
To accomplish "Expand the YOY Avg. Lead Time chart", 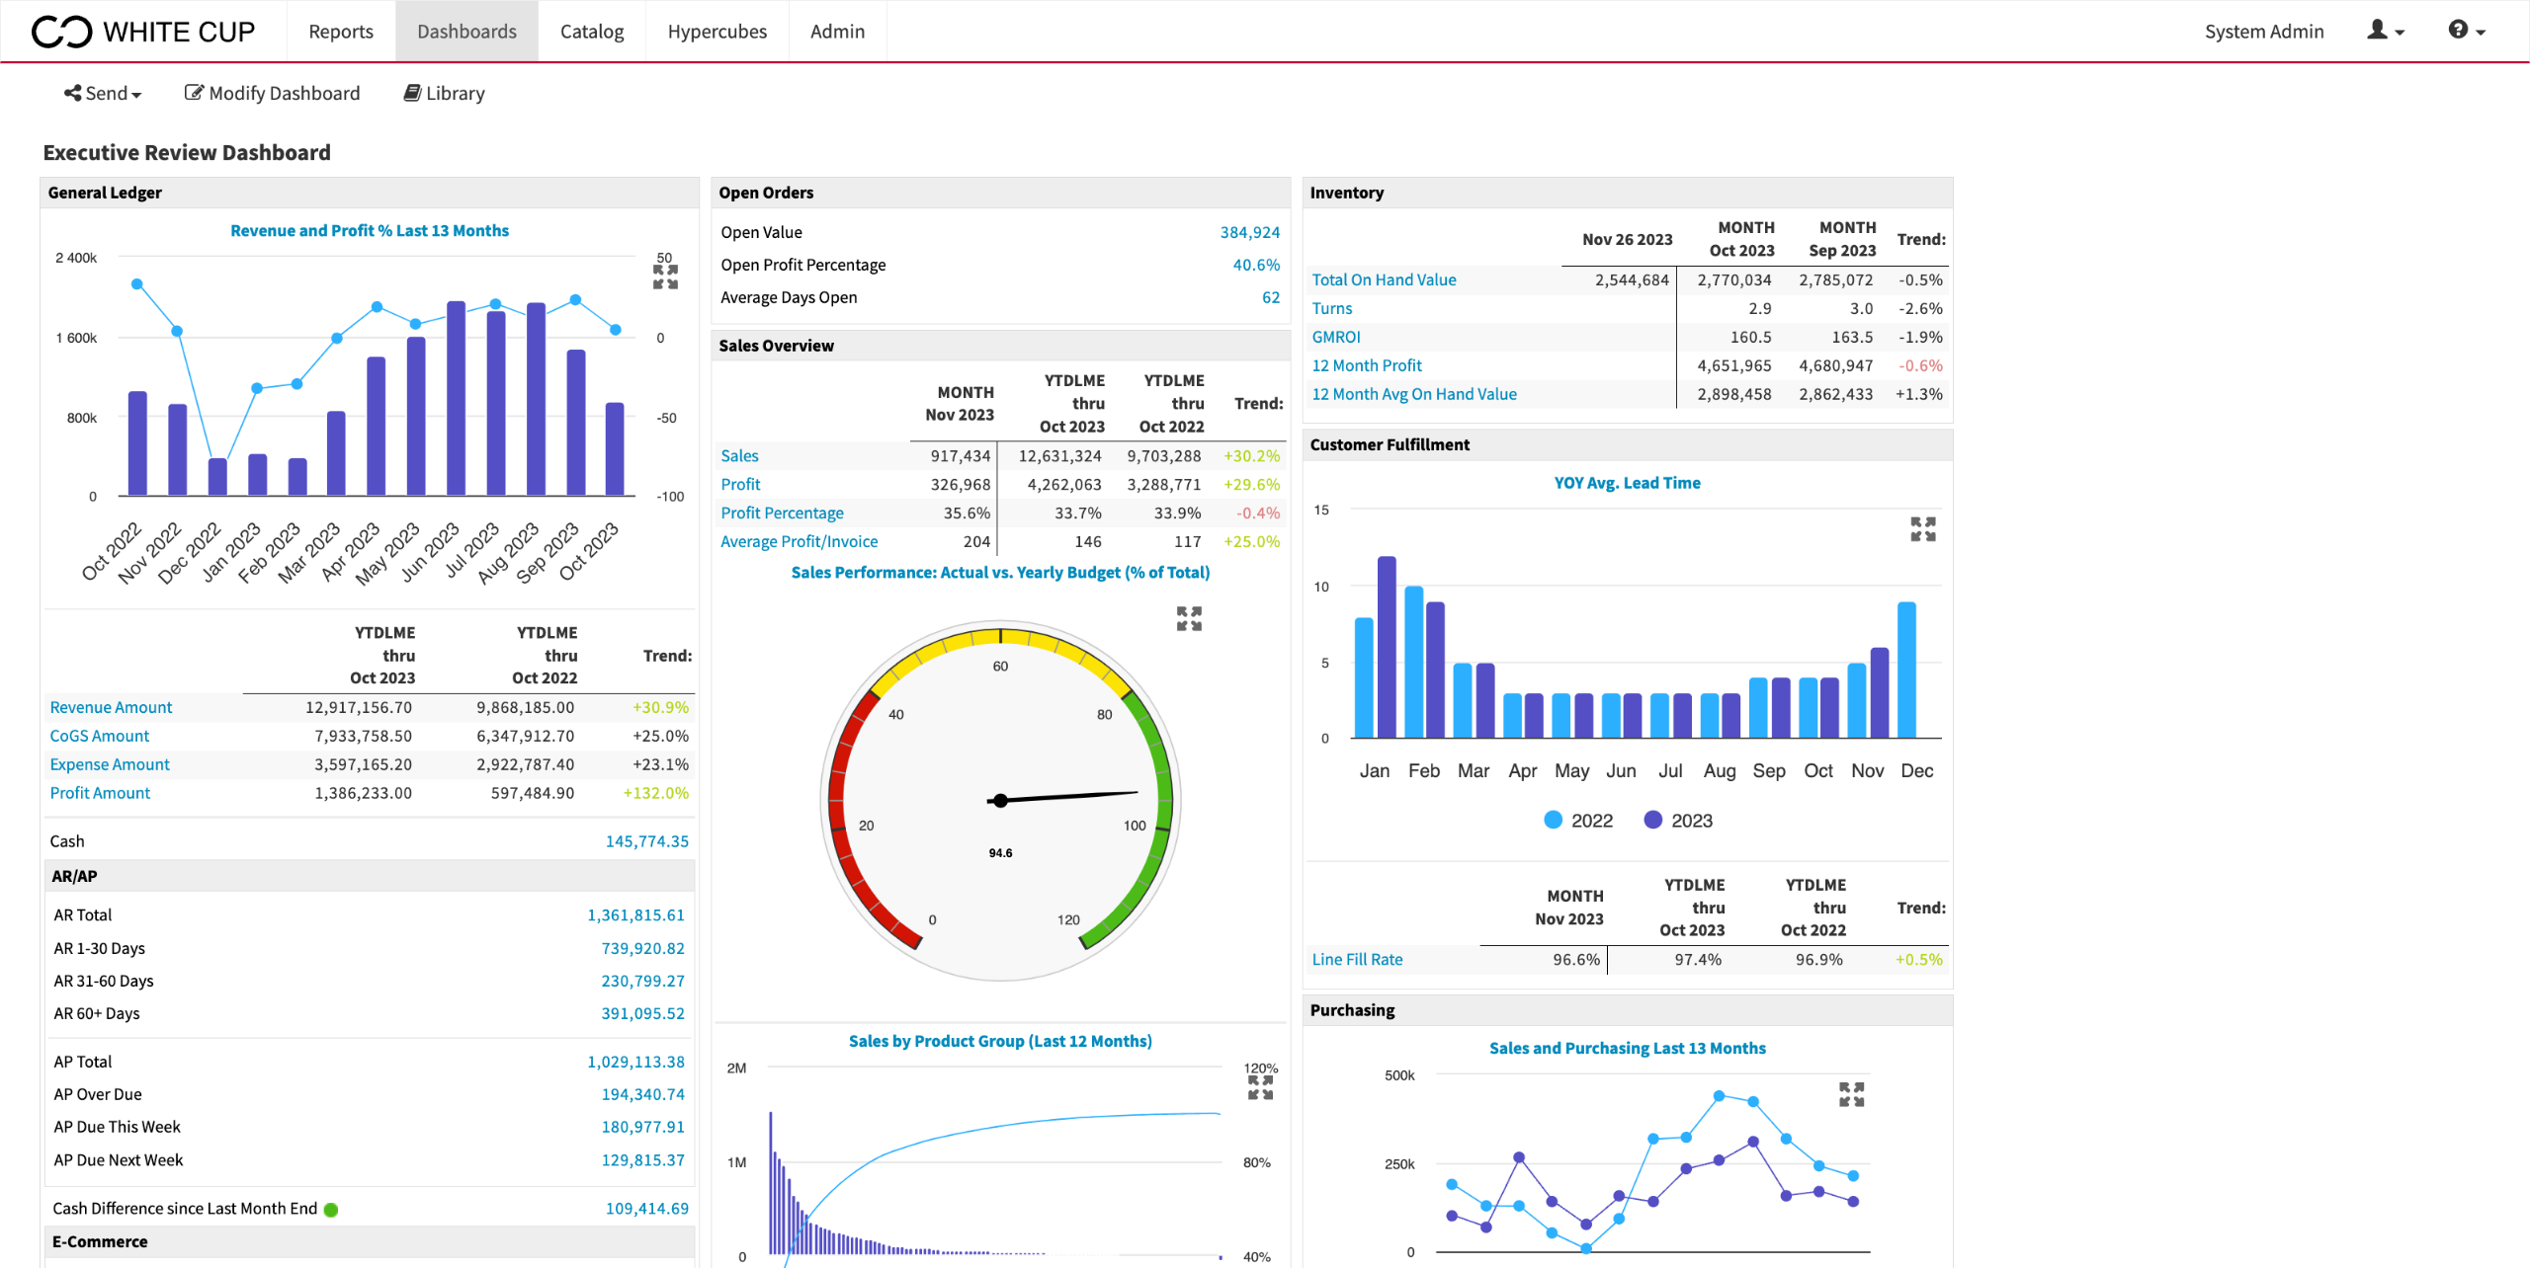I will (x=1922, y=529).
